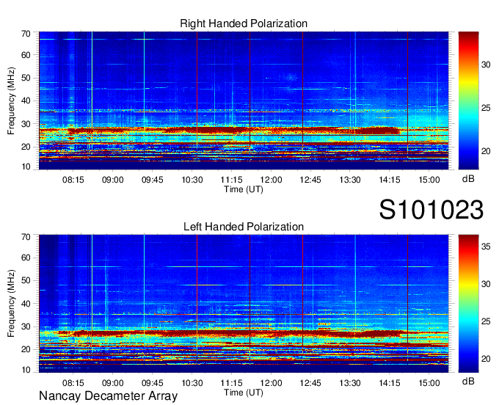Image resolution: width=499 pixels, height=405 pixels.
Task: Click the Time (UT) label under the top plot
Action: (x=244, y=189)
